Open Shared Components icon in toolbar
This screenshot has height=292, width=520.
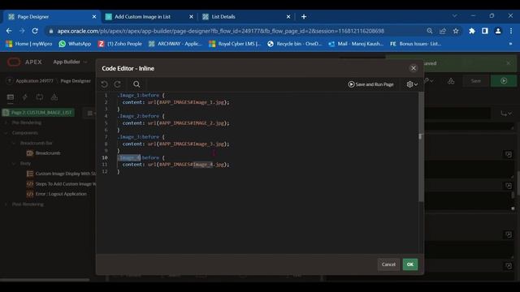click(451, 81)
